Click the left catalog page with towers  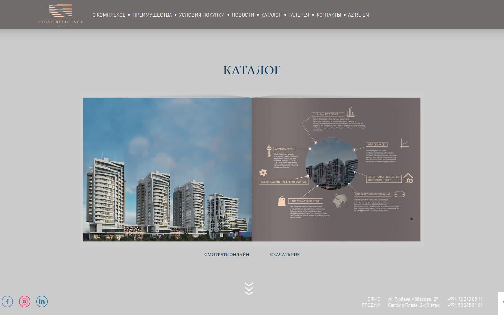167,169
